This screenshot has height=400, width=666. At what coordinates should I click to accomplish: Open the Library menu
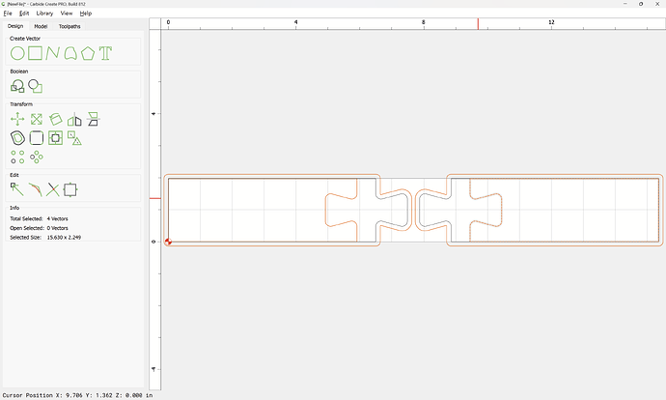pos(44,14)
